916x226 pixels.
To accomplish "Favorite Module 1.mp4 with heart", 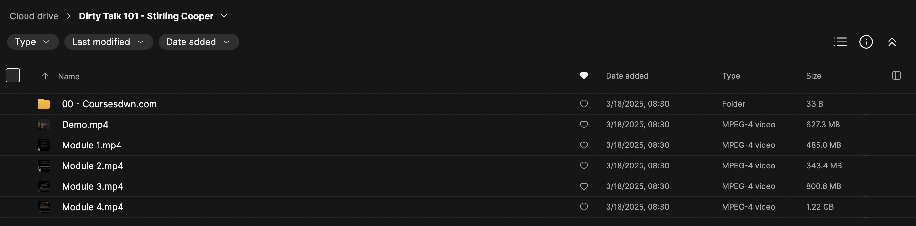I will pos(584,145).
